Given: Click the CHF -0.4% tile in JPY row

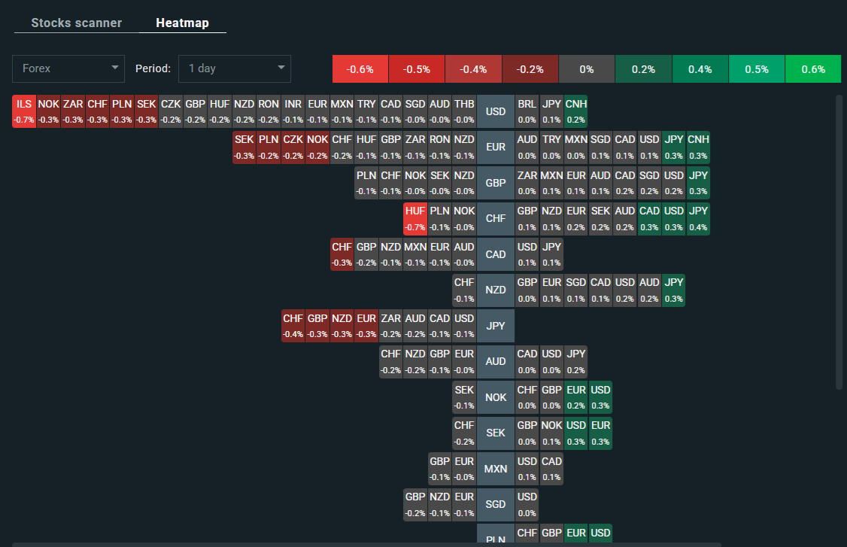Looking at the screenshot, I should (293, 326).
